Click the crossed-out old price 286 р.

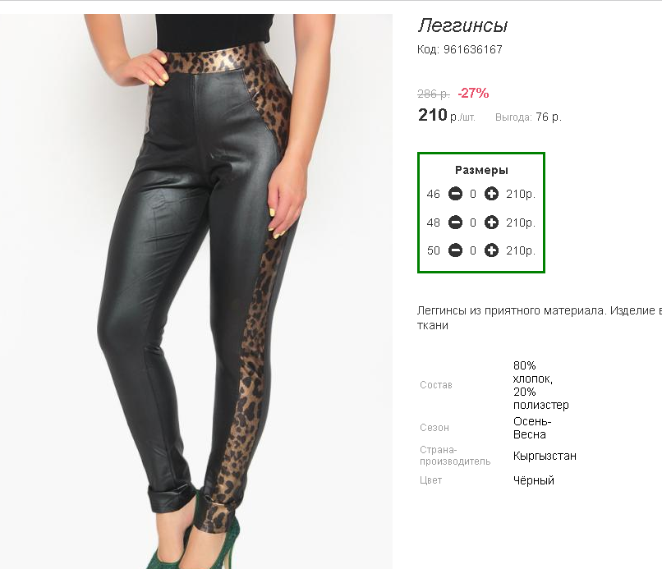pos(434,94)
